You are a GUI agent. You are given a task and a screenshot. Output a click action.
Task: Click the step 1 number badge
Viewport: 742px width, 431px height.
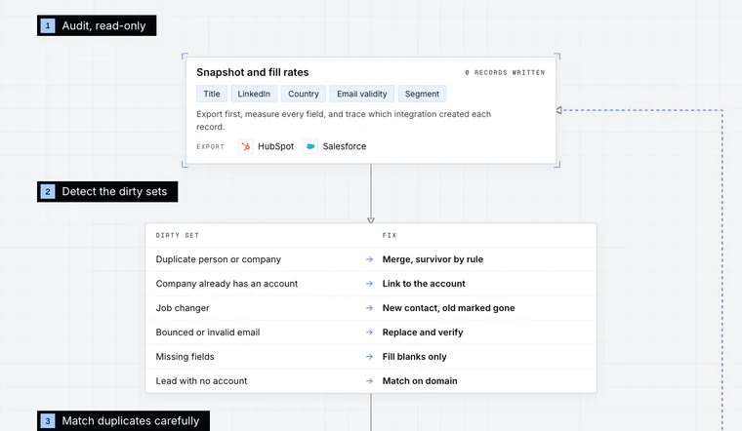pos(47,25)
